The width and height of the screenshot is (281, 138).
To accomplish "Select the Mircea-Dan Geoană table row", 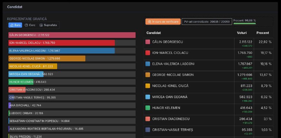I will click(x=209, y=98).
